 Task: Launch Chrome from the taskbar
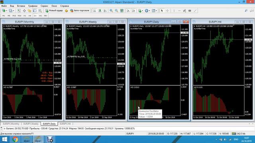coord(15,139)
